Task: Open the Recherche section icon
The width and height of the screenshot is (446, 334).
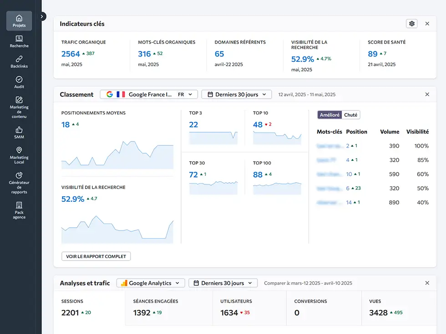Action: click(x=19, y=41)
